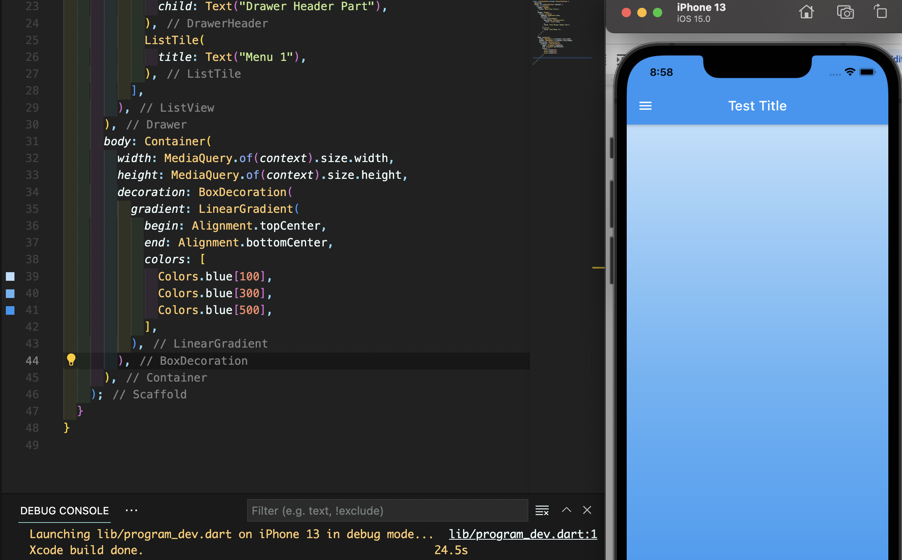Image resolution: width=902 pixels, height=560 pixels.
Task: Click the lightbulb quick-fix icon
Action: click(71, 359)
